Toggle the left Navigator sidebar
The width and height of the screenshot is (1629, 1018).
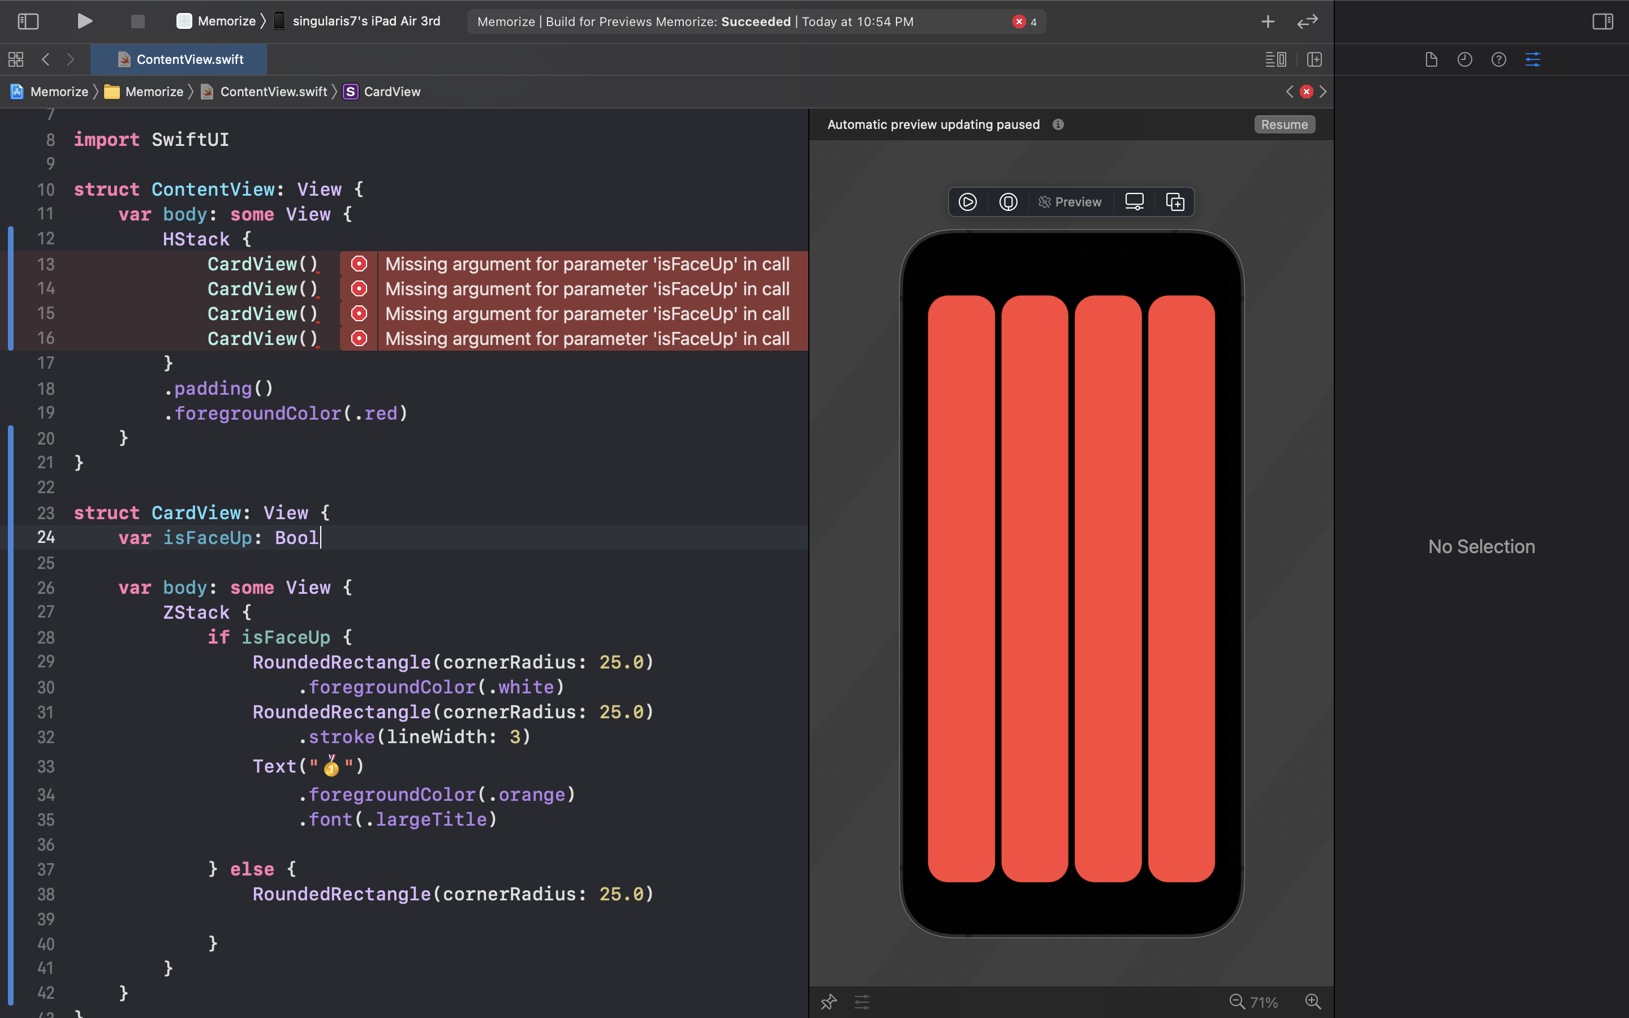click(28, 21)
